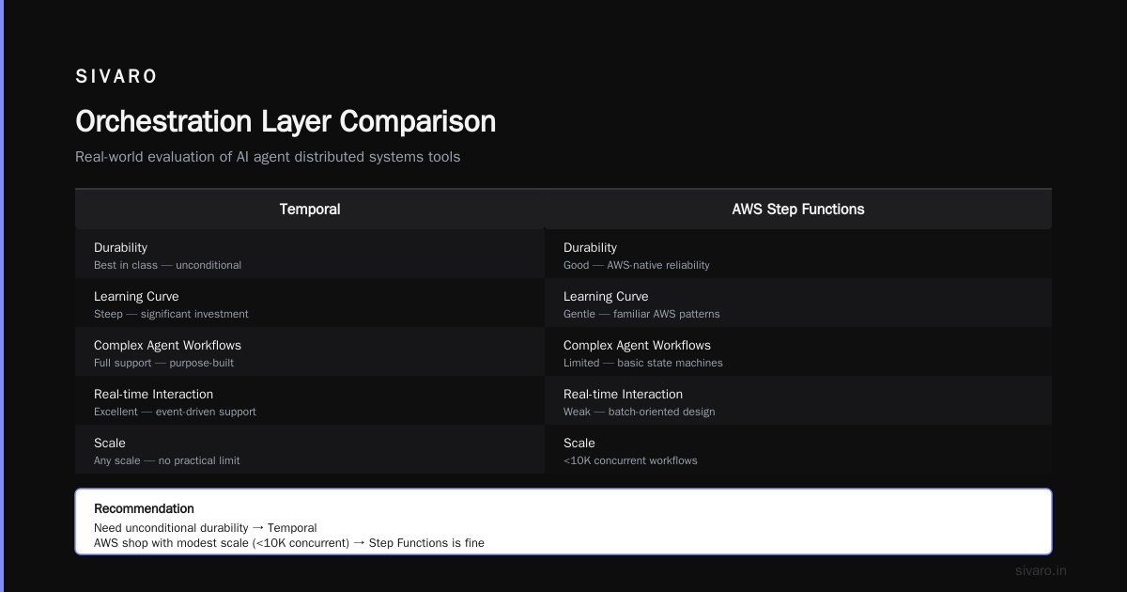
Task: Select Real-time Interaction label under AWS Step Functions
Action: point(623,394)
